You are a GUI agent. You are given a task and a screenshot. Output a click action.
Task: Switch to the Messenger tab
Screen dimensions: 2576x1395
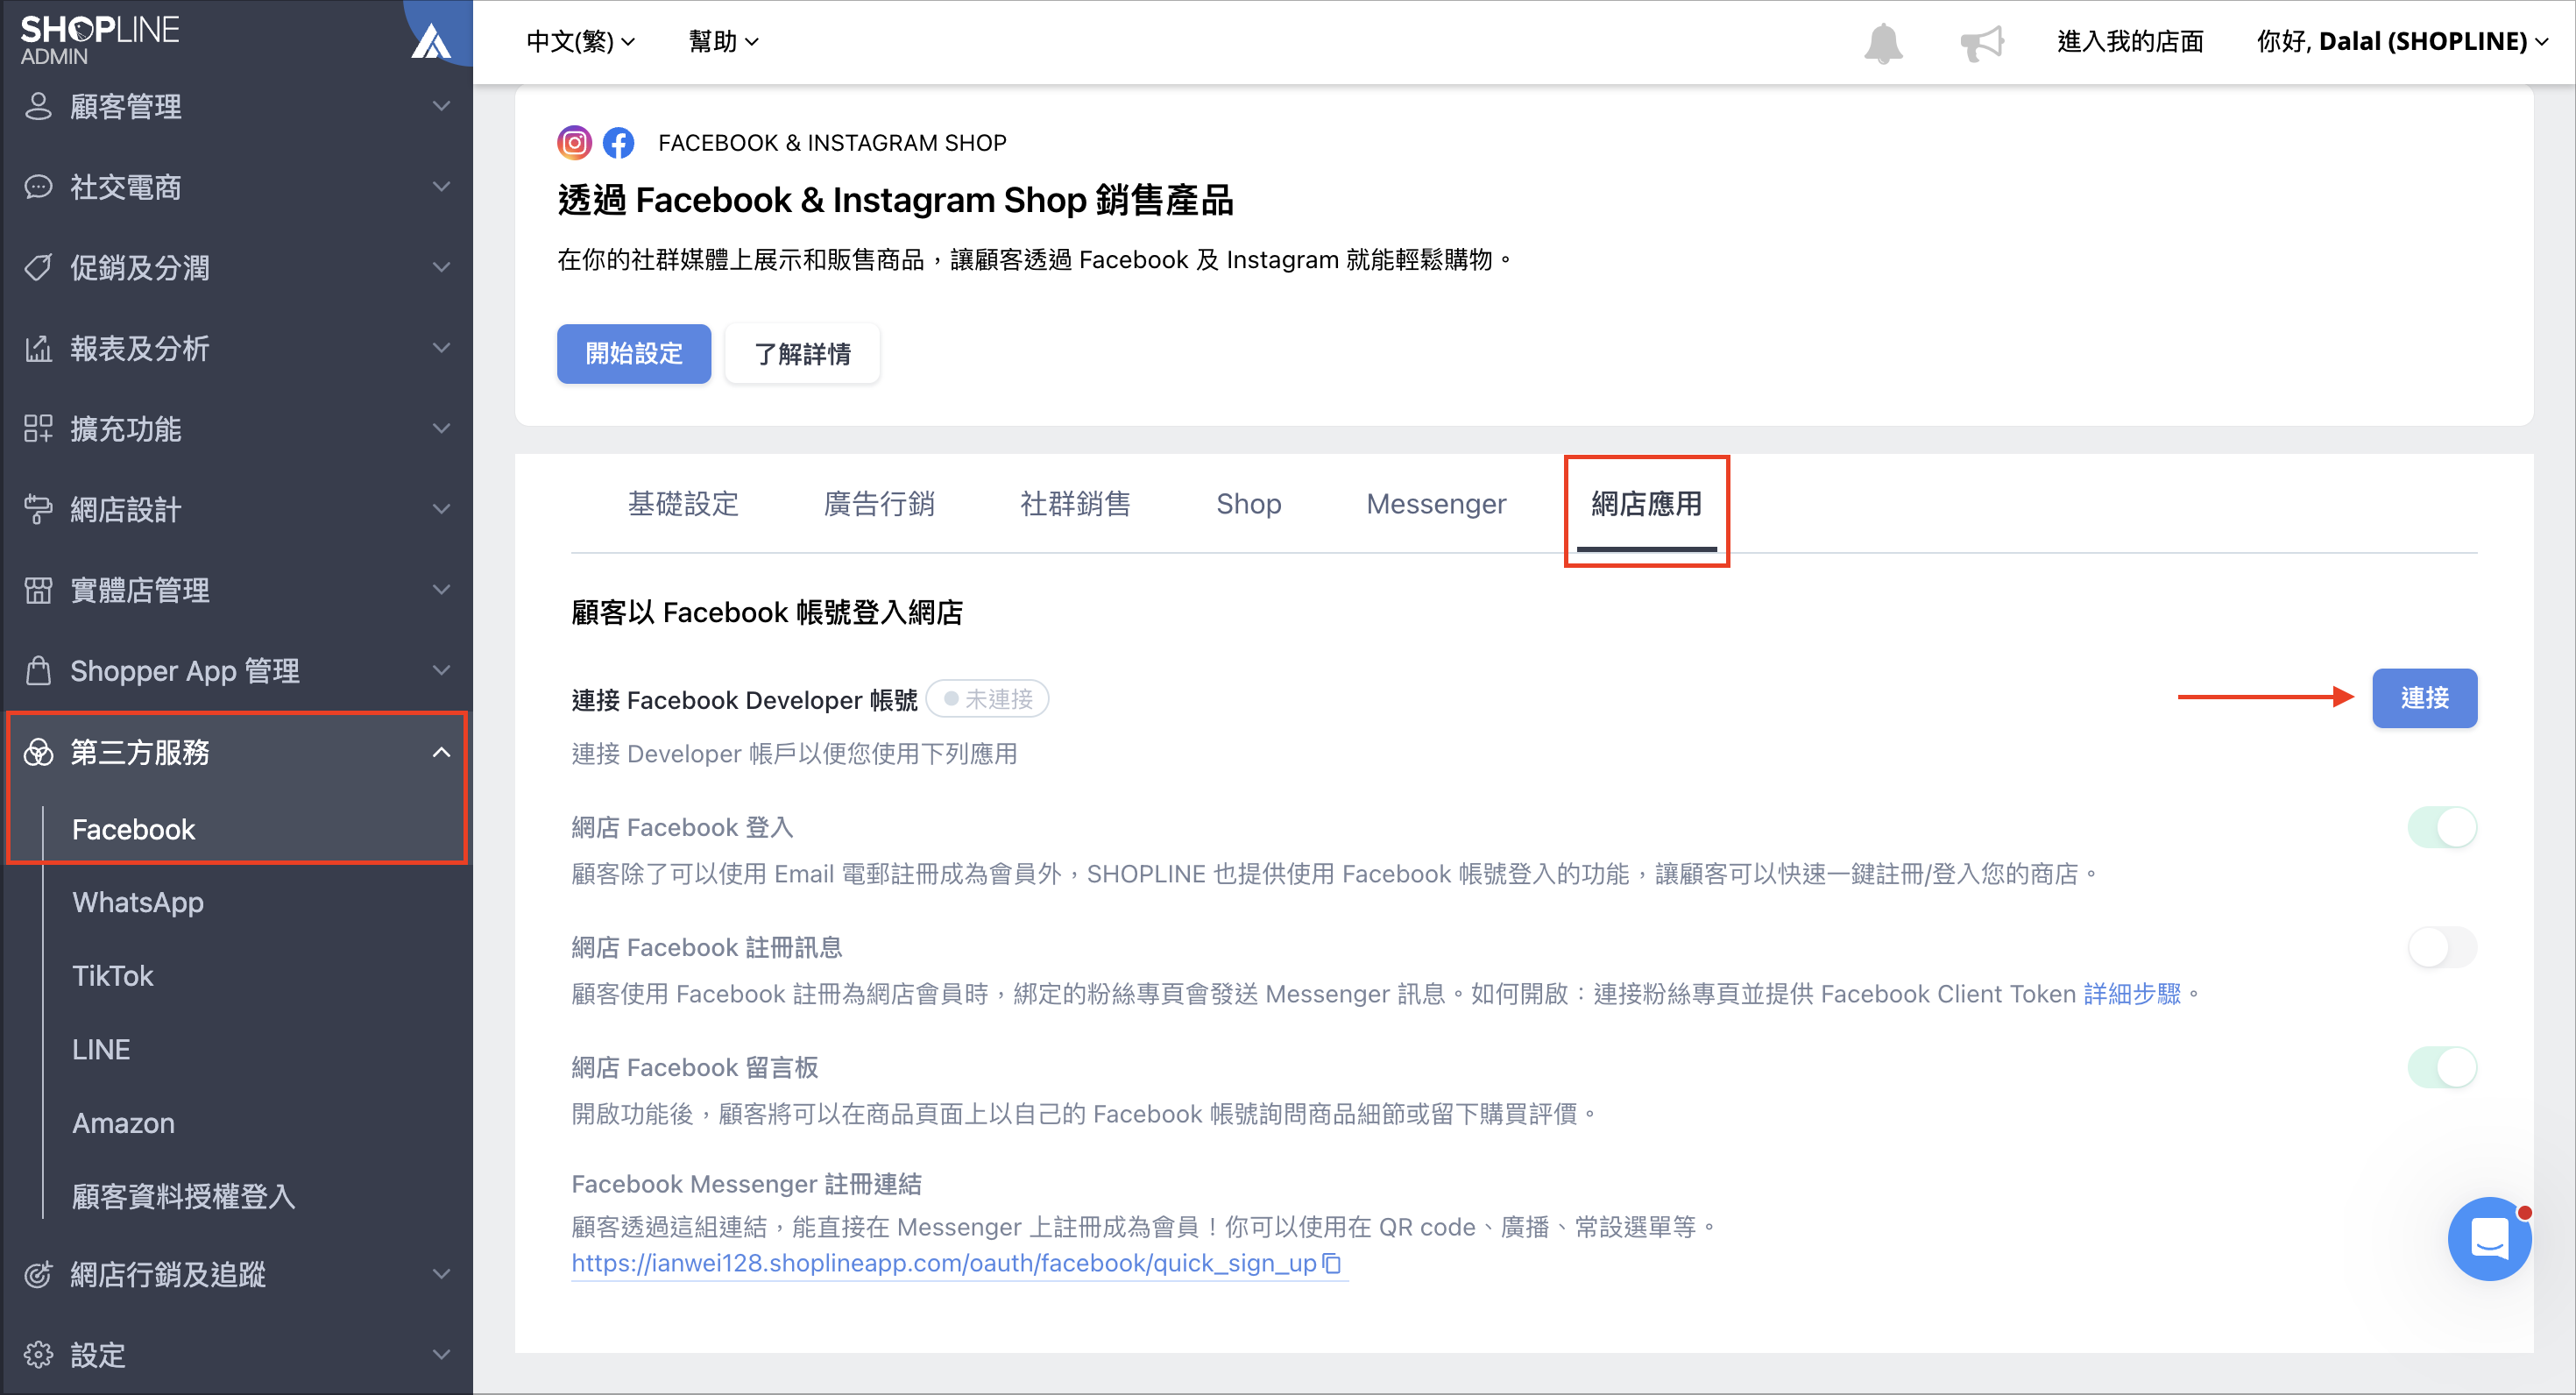[1436, 504]
